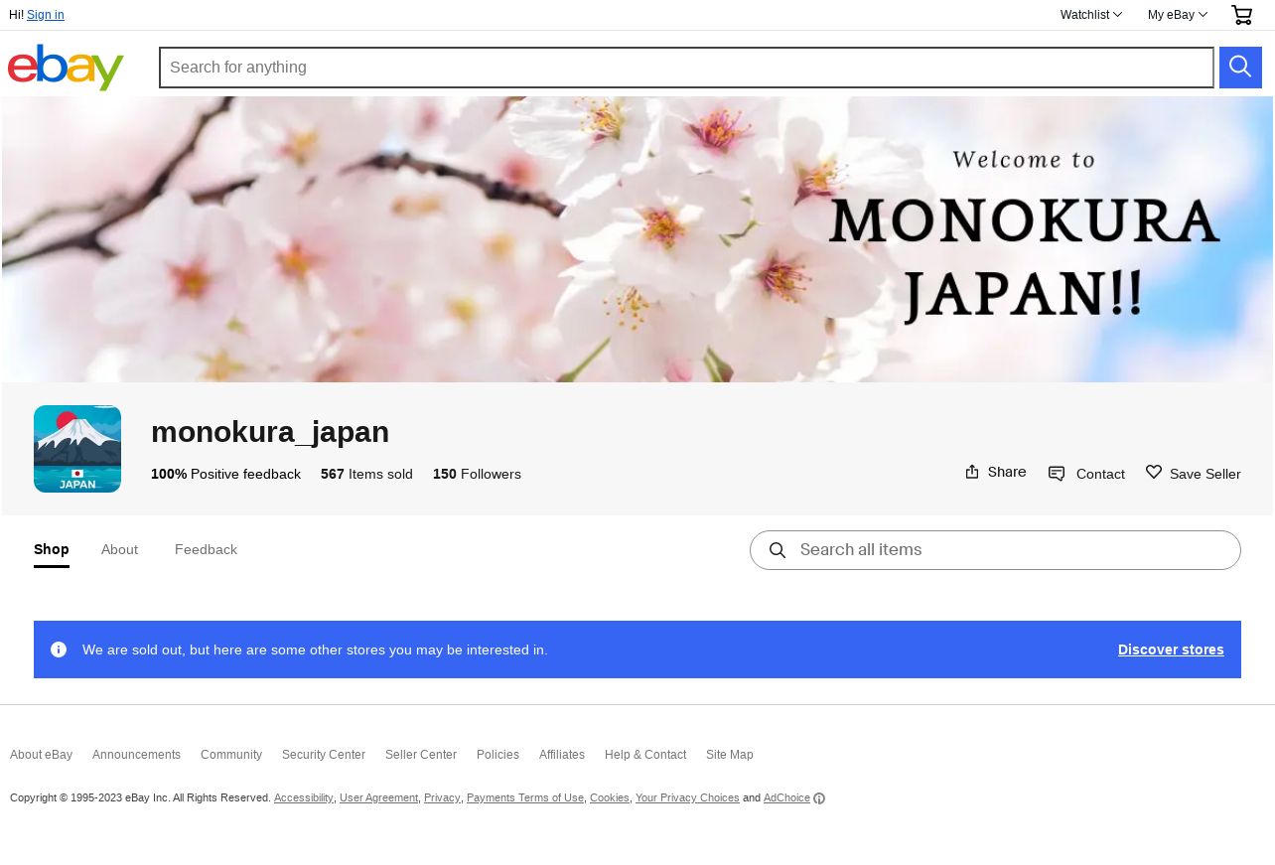Open the Feedback tab
The height and width of the screenshot is (865, 1275).
click(206, 549)
